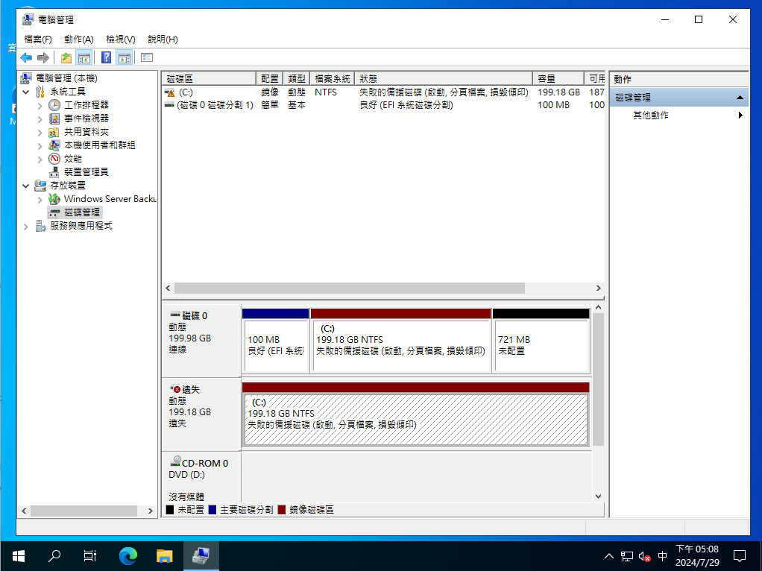Open the 檔案(F) menu
Image resolution: width=762 pixels, height=571 pixels.
pos(38,40)
